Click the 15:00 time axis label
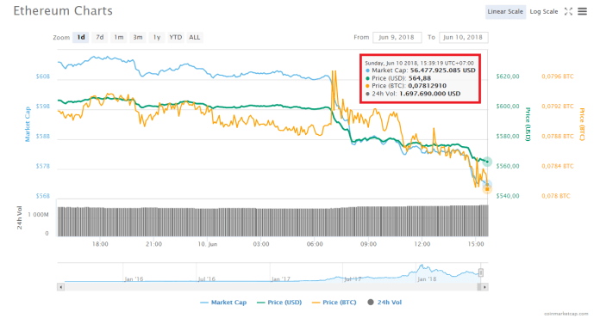The height and width of the screenshot is (318, 600). pyautogui.click(x=476, y=244)
